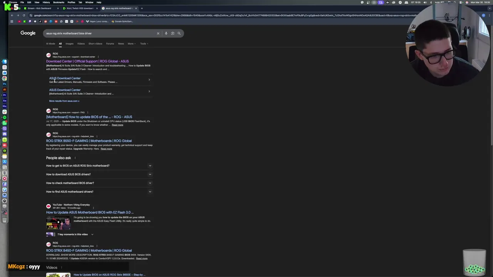The image size is (493, 277).
Task: Navigate back in Chrome
Action: (x=12, y=15)
